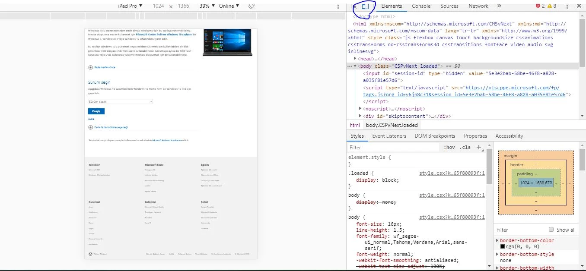The width and height of the screenshot is (586, 271).
Task: Expand the head element node
Action: click(x=355, y=59)
